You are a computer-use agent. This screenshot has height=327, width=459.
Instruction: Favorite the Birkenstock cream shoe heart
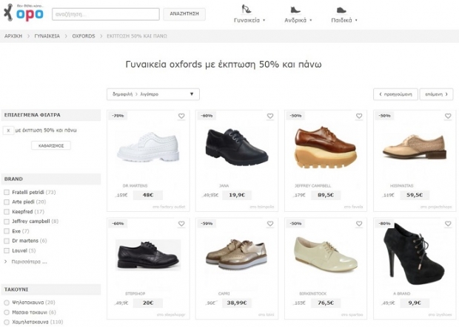pyautogui.click(x=359, y=224)
